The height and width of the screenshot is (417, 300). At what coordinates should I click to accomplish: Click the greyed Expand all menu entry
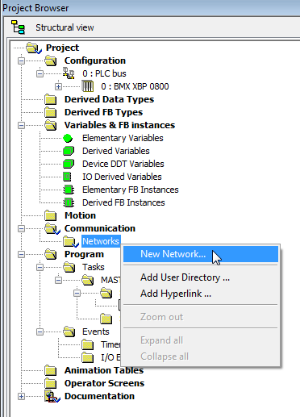tap(201, 340)
